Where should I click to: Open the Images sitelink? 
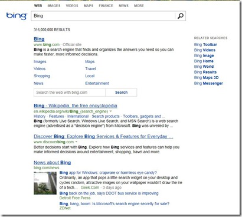(x=40, y=61)
